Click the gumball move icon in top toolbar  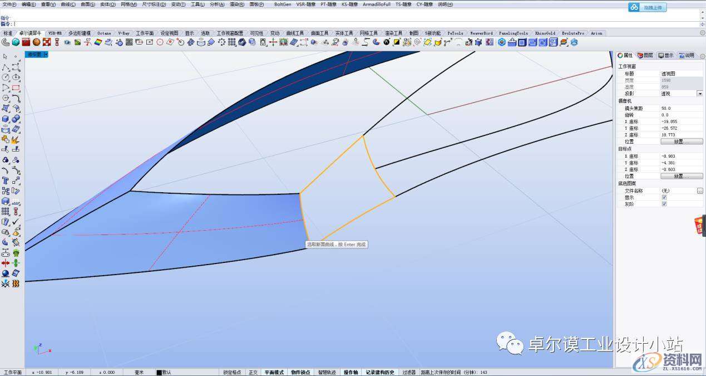click(x=273, y=42)
